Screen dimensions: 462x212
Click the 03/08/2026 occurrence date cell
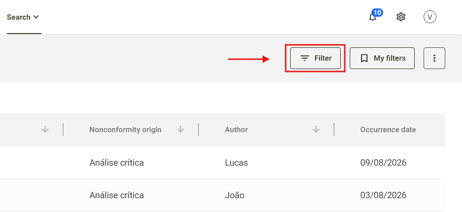(383, 195)
